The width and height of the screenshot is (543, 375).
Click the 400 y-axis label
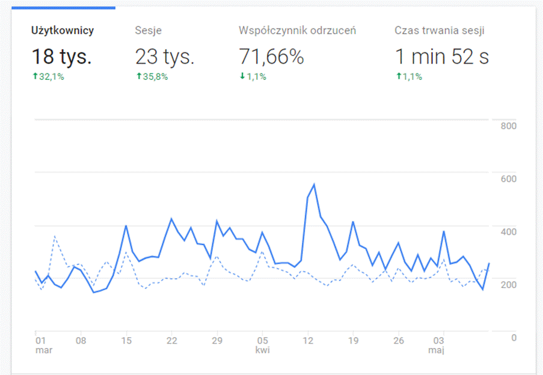pos(508,232)
